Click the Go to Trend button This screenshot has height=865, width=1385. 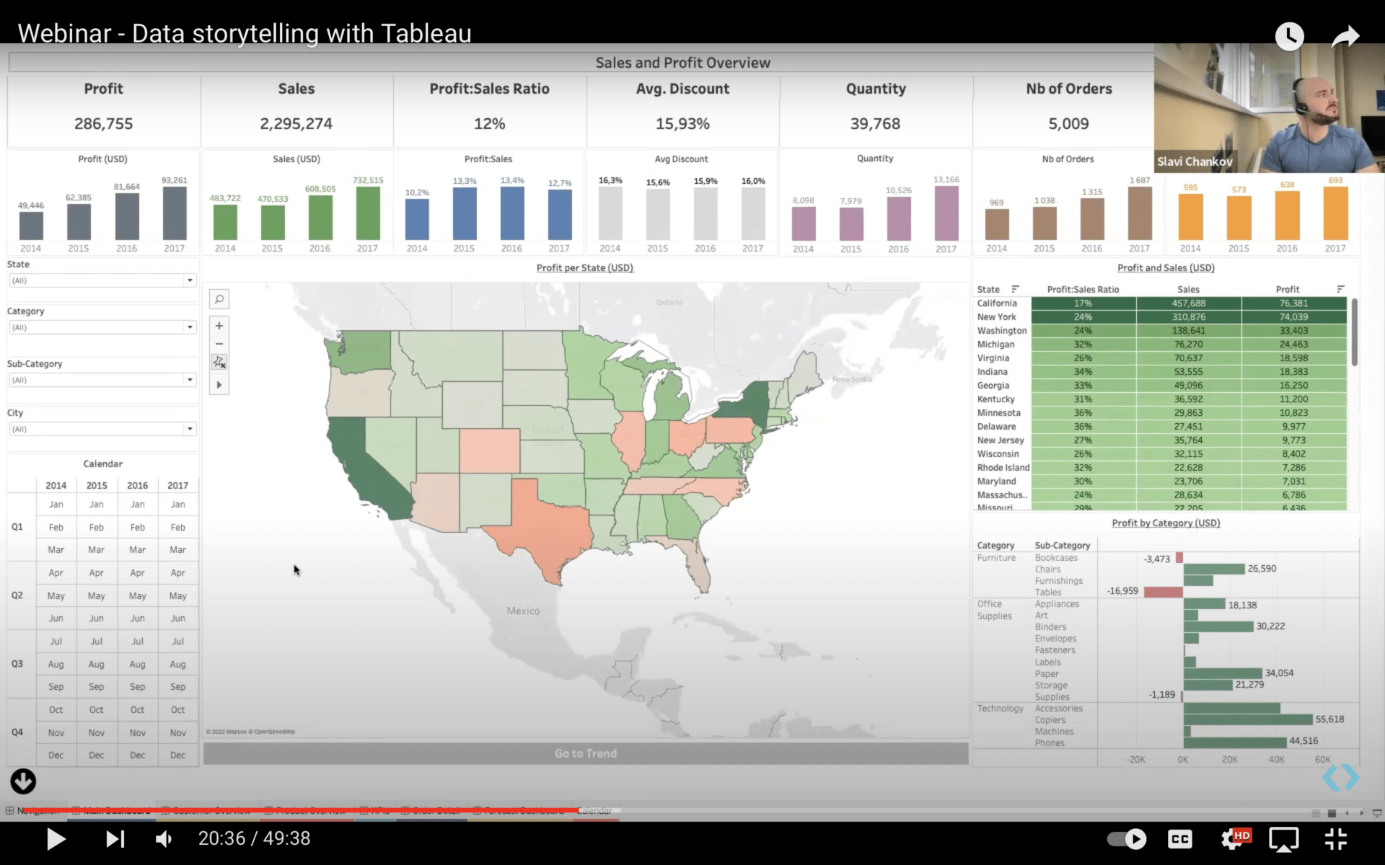coord(584,753)
